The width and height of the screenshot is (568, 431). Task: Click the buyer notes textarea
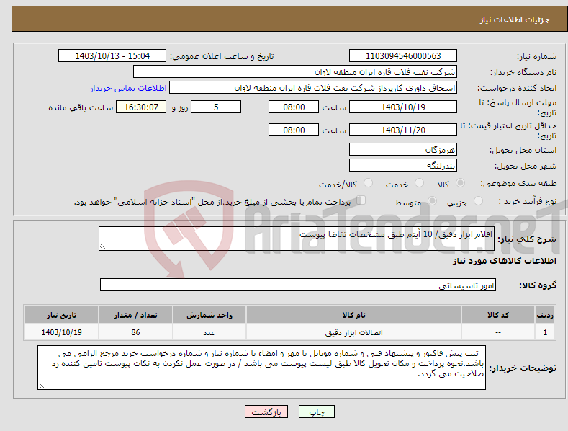(261, 368)
